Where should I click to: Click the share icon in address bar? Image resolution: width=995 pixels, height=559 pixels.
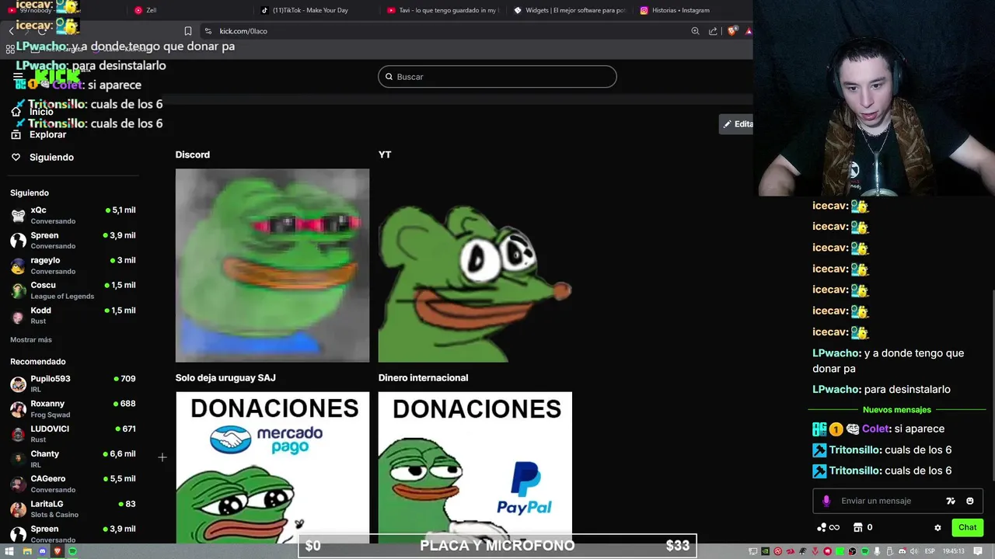point(714,31)
